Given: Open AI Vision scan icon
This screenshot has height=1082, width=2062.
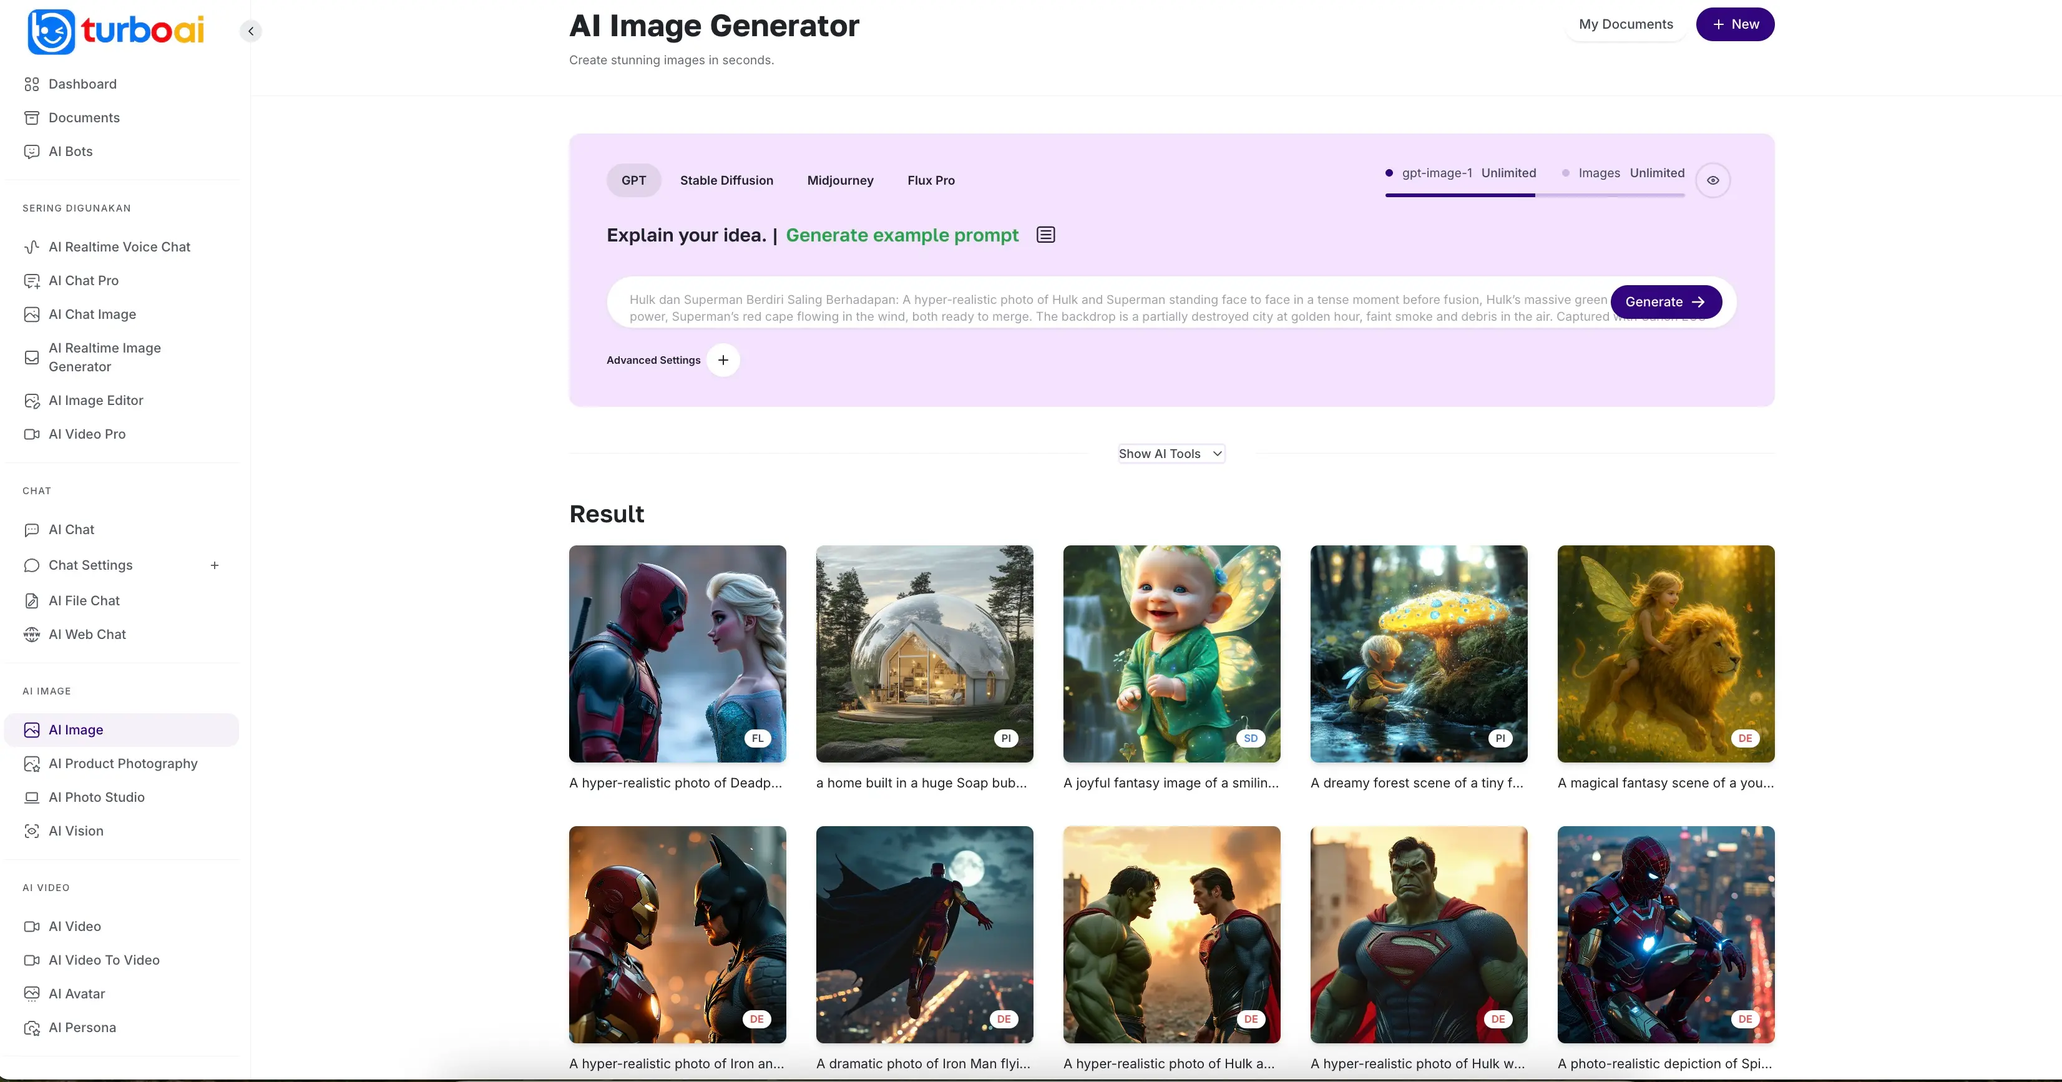Looking at the screenshot, I should click(x=31, y=831).
